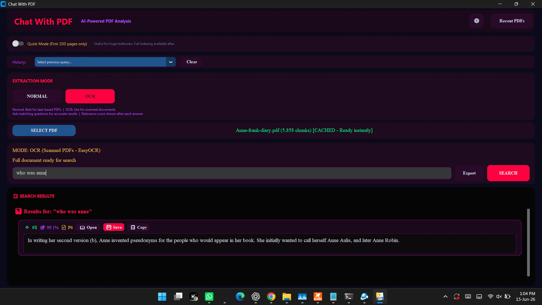This screenshot has height=305, width=542.
Task: Click the 99.1% relevance score target icon
Action: click(x=43, y=228)
